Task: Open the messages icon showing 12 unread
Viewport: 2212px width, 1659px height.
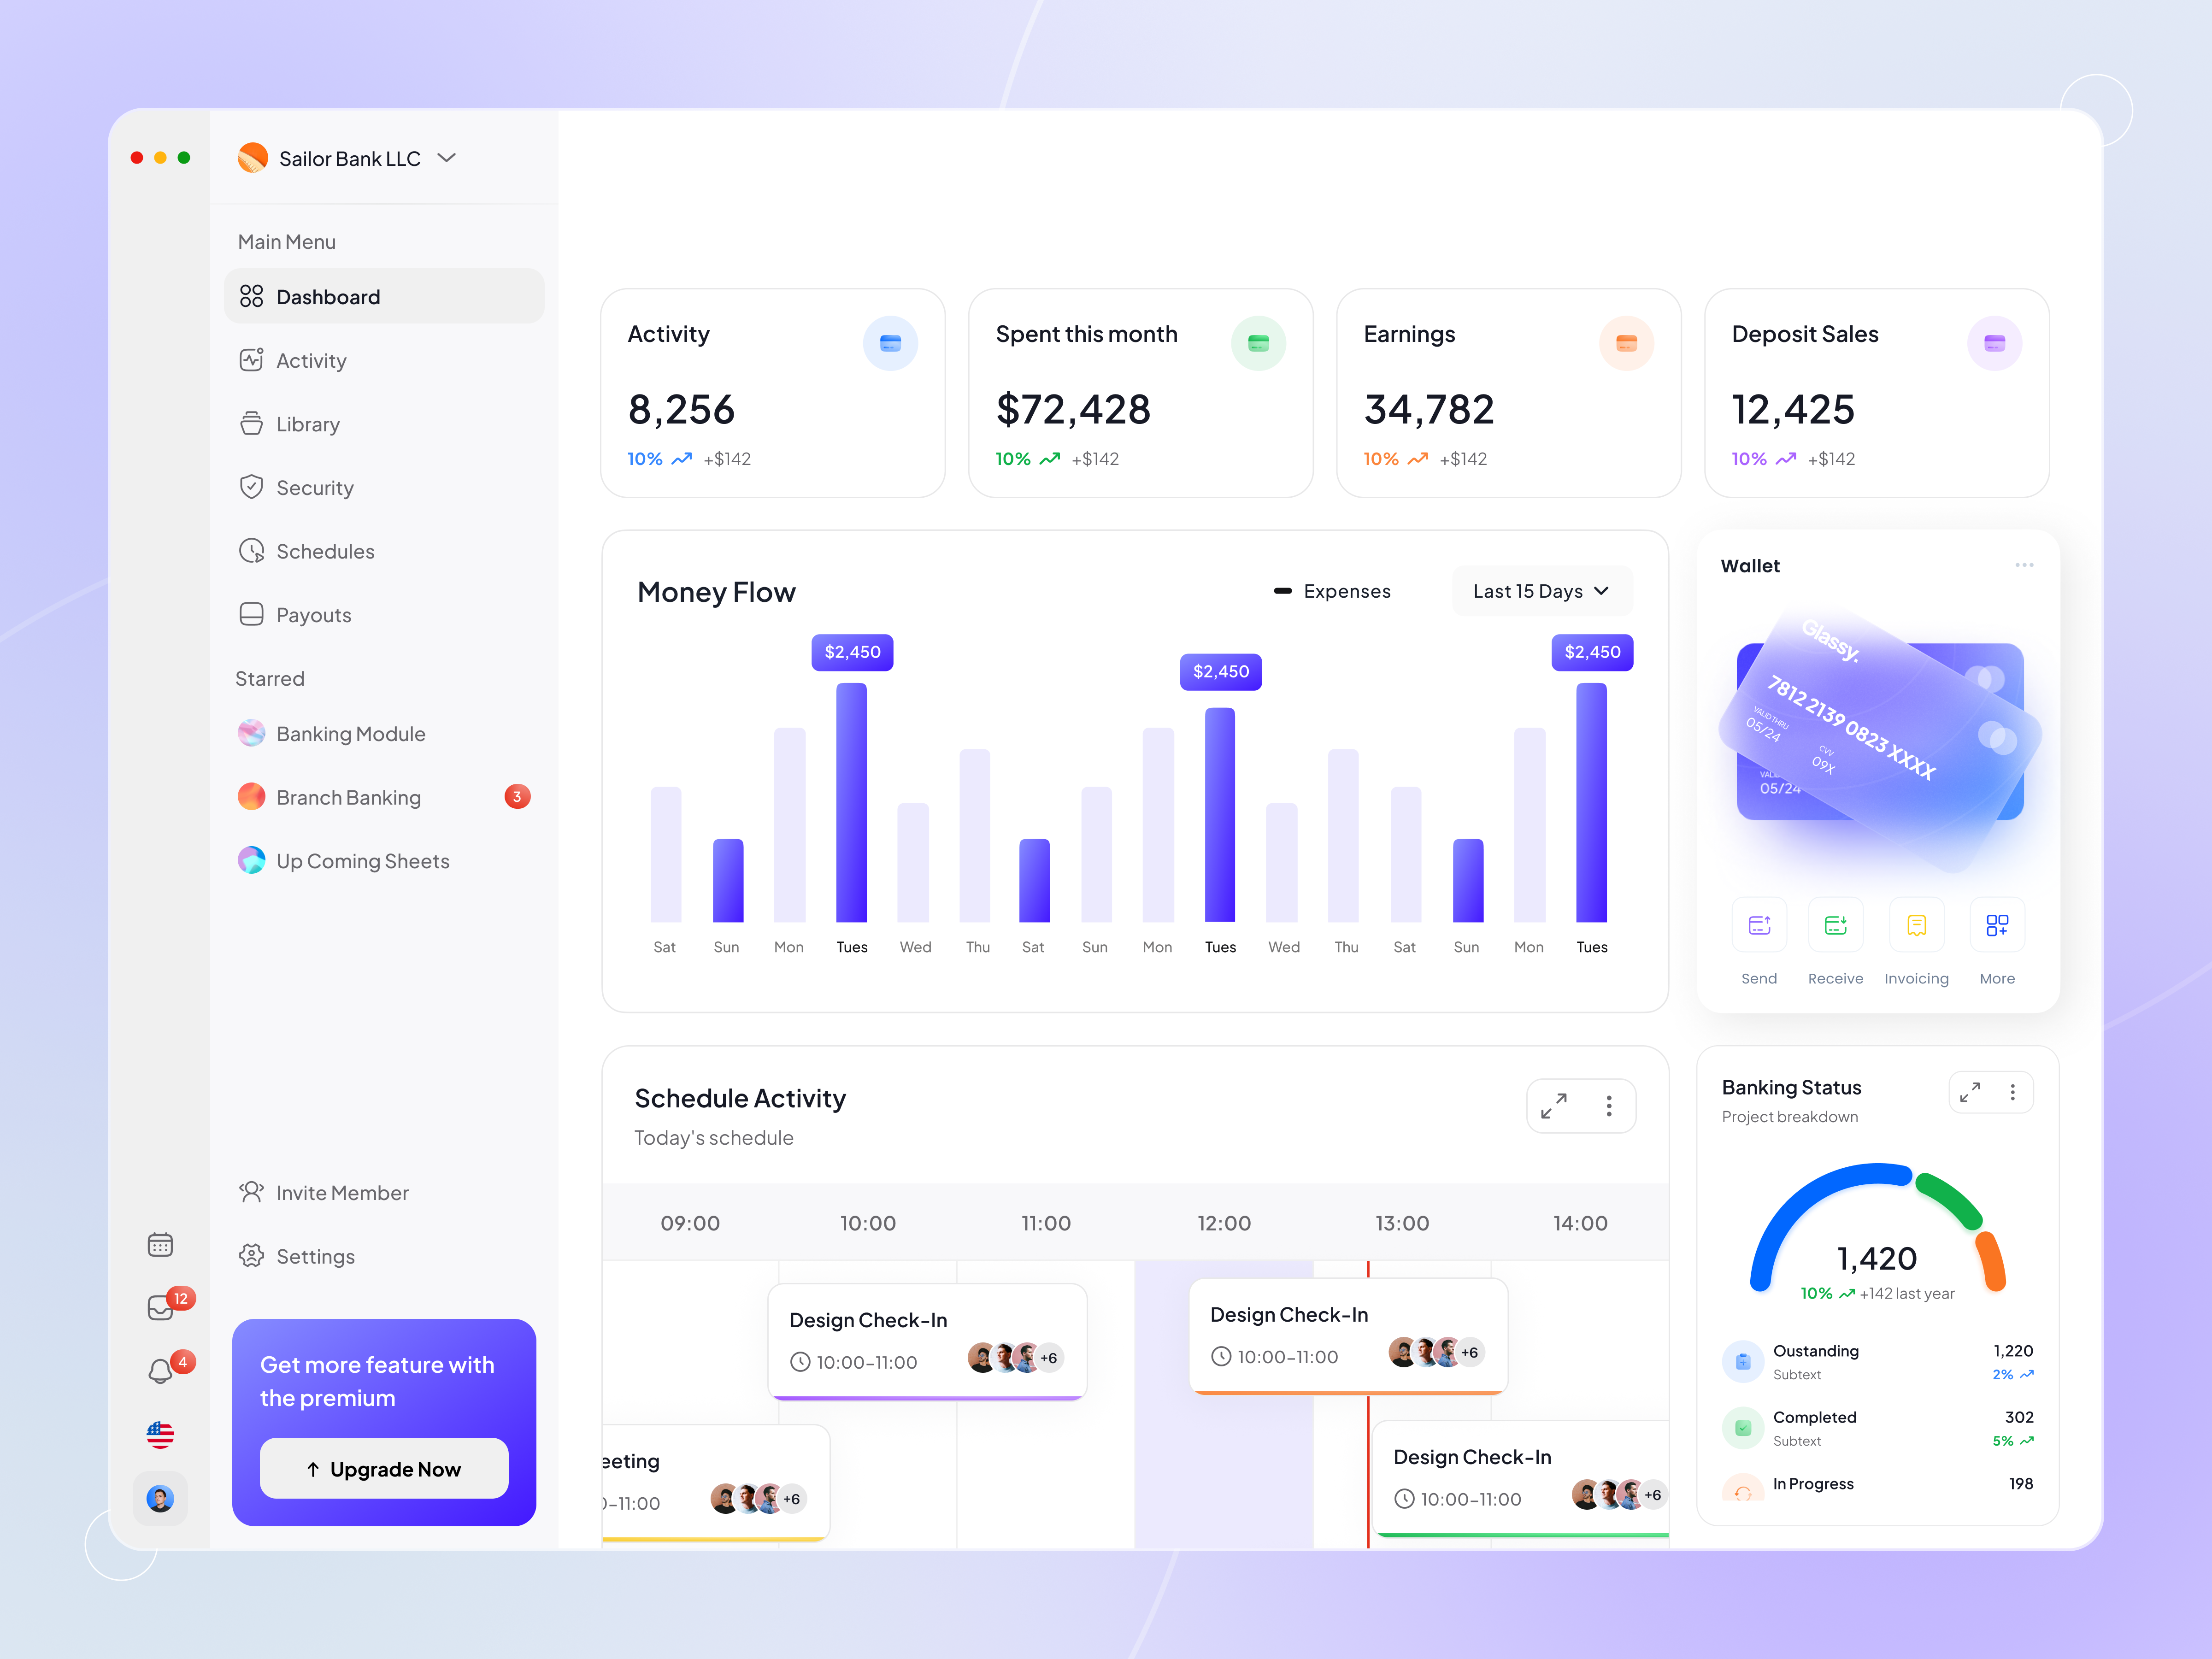Action: coord(160,1306)
